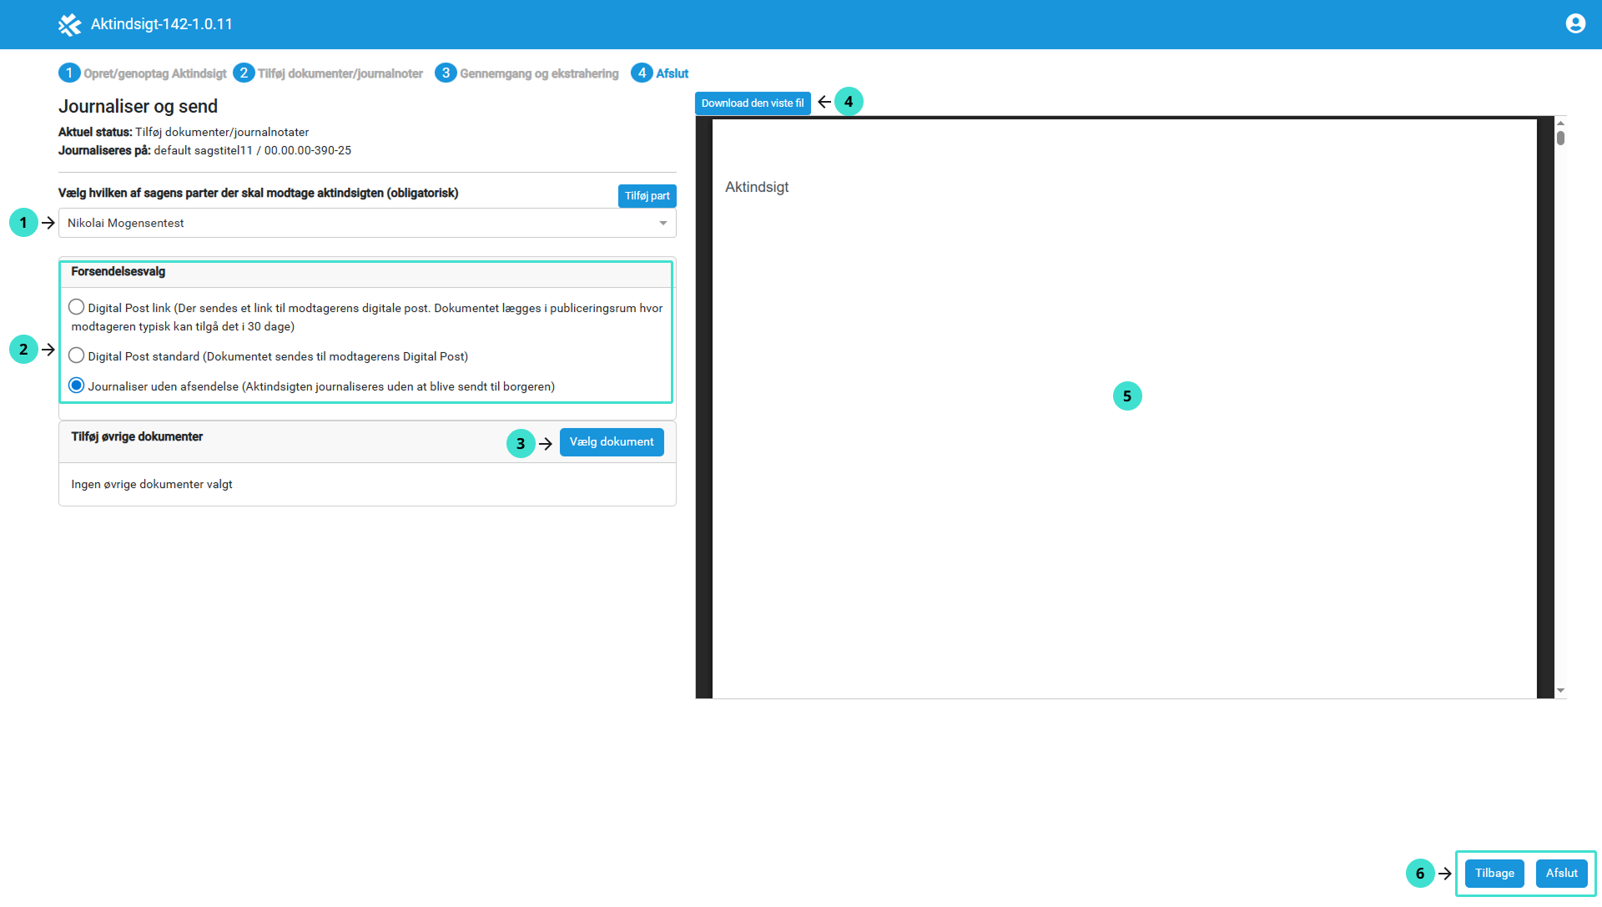Click step 4 circle icon for Afslut

642,73
